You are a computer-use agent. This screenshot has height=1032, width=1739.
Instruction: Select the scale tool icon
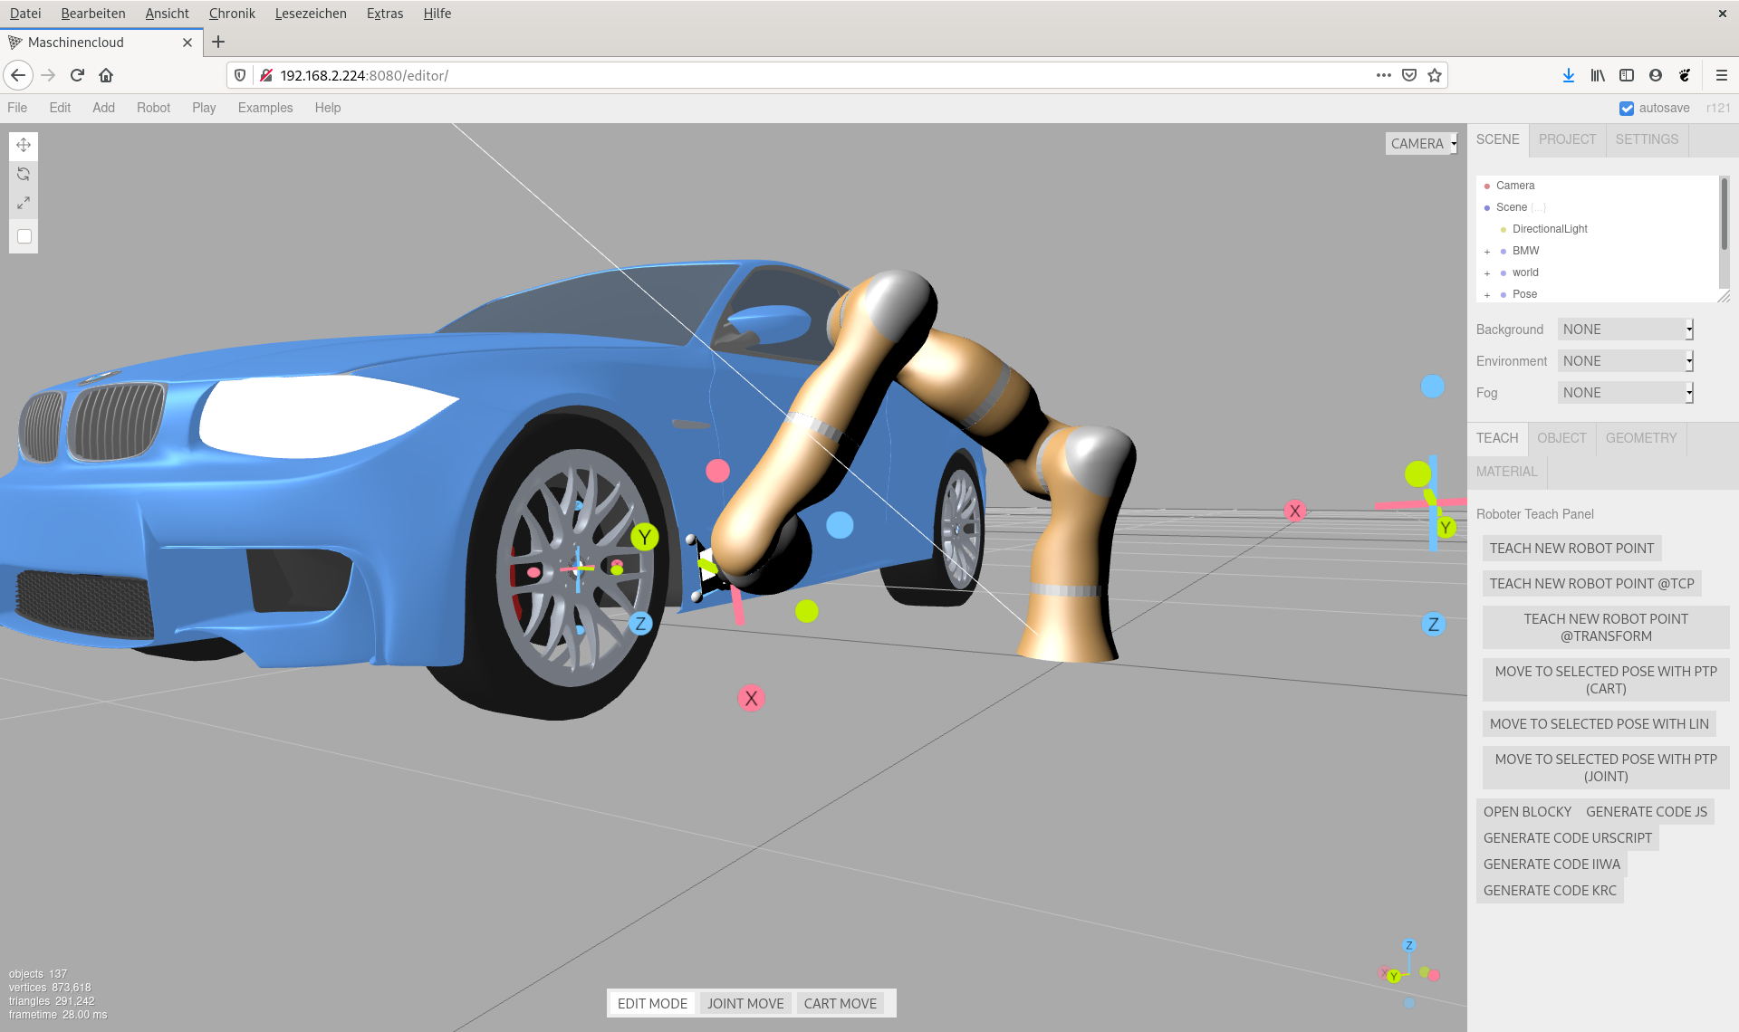(x=24, y=203)
